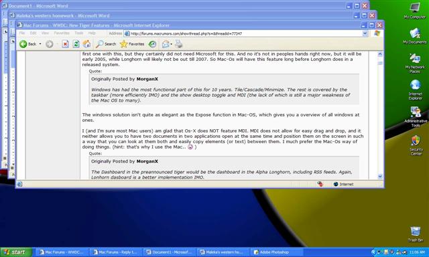Screen dimensions: 429x257
Task: Stop loading with the red X icon
Action: [65, 44]
